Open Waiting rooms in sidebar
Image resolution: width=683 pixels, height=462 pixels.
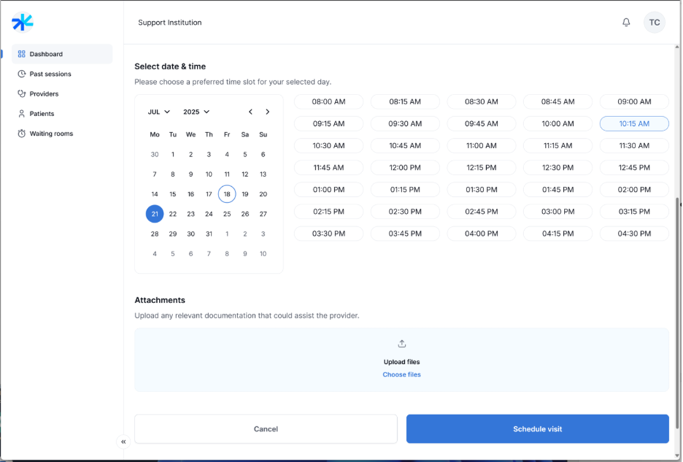pos(50,134)
